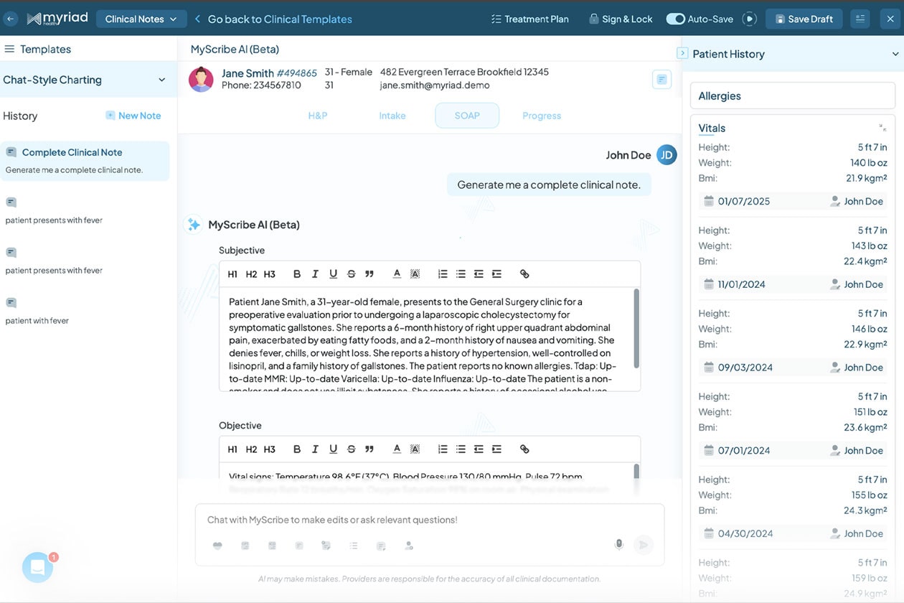904x603 pixels.
Task: Expand the Patient History chevron
Action: coord(895,54)
